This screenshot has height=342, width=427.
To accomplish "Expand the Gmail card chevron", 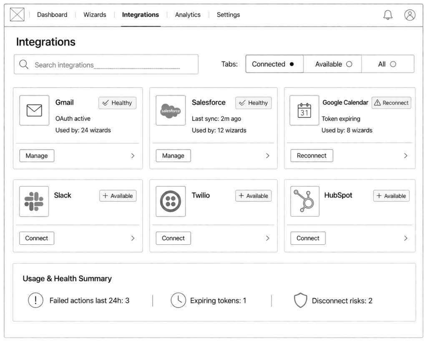I will (x=133, y=156).
